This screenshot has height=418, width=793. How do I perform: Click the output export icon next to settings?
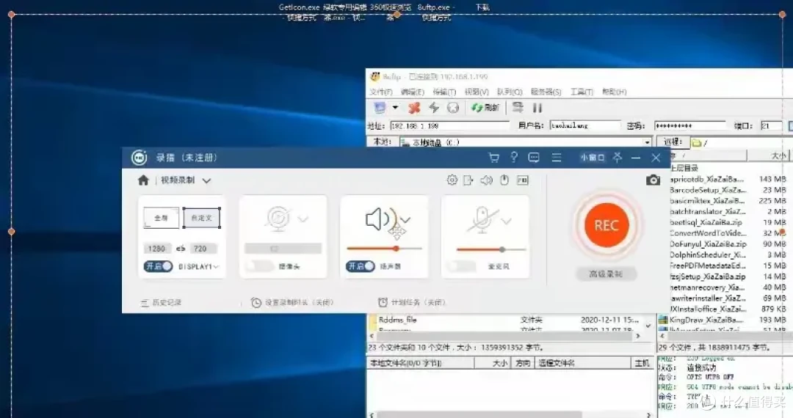468,180
